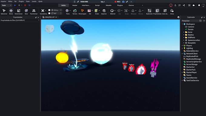The image size is (206, 116).
Task: Select the Terrain item in Explorer
Action: click(191, 29)
